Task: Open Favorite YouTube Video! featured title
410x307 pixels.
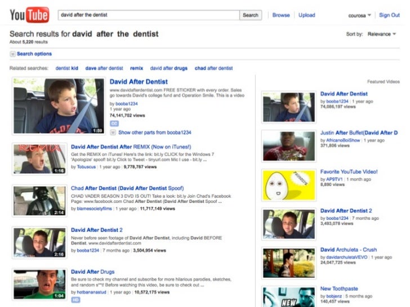Action: (349, 171)
